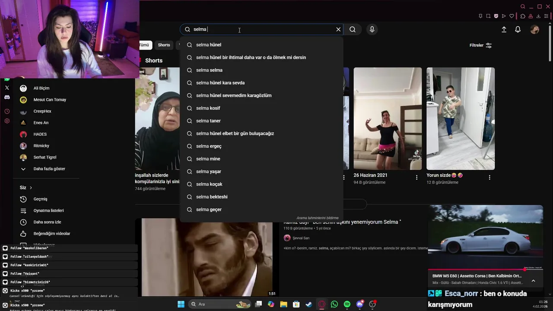The height and width of the screenshot is (311, 553).
Task: Open the YouTube upload/create icon
Action: pos(504,29)
